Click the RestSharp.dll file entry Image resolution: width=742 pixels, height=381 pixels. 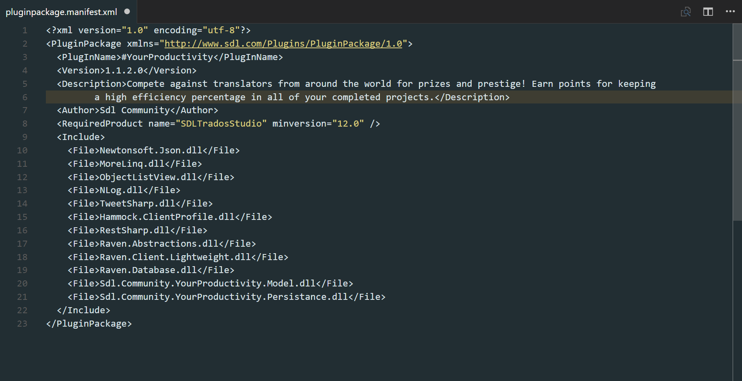tap(138, 230)
